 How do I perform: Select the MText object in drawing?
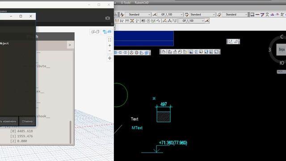pos(137,128)
